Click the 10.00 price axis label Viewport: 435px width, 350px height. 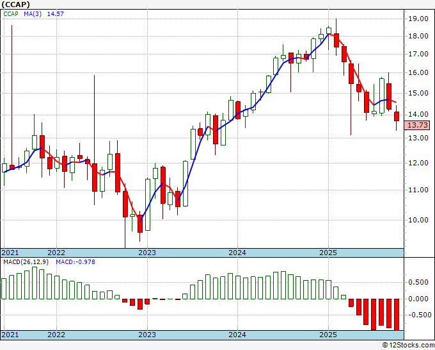pos(418,220)
